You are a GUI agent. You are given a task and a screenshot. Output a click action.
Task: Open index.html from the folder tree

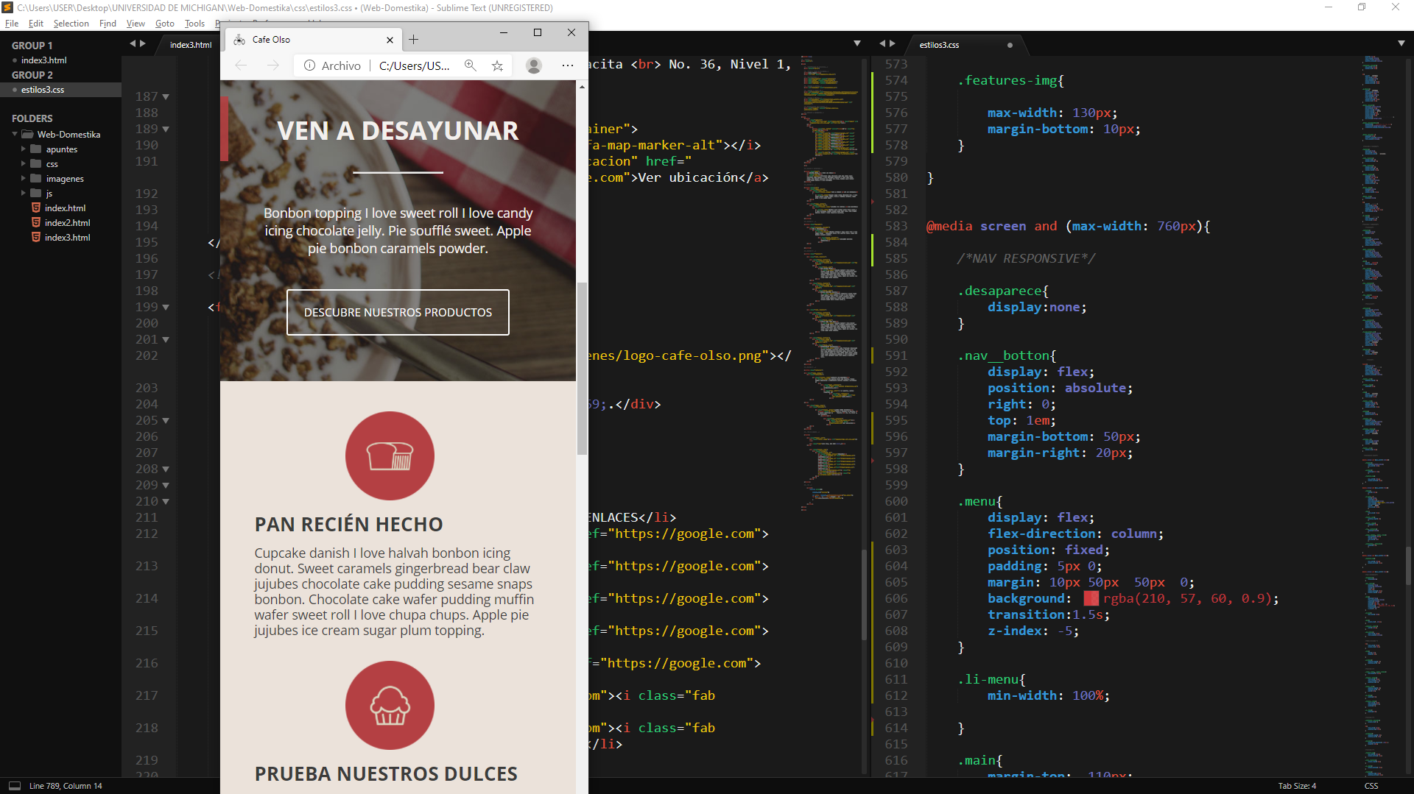pyautogui.click(x=65, y=208)
